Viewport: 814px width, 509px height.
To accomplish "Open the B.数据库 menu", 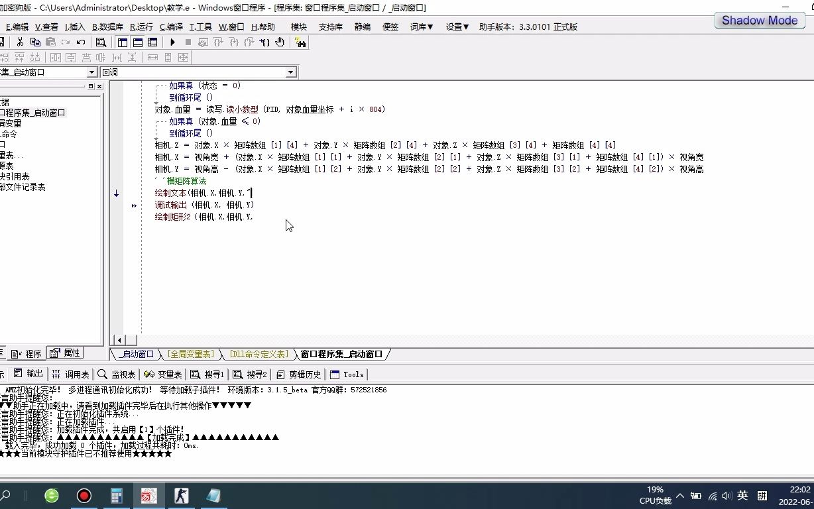I will (x=107, y=27).
